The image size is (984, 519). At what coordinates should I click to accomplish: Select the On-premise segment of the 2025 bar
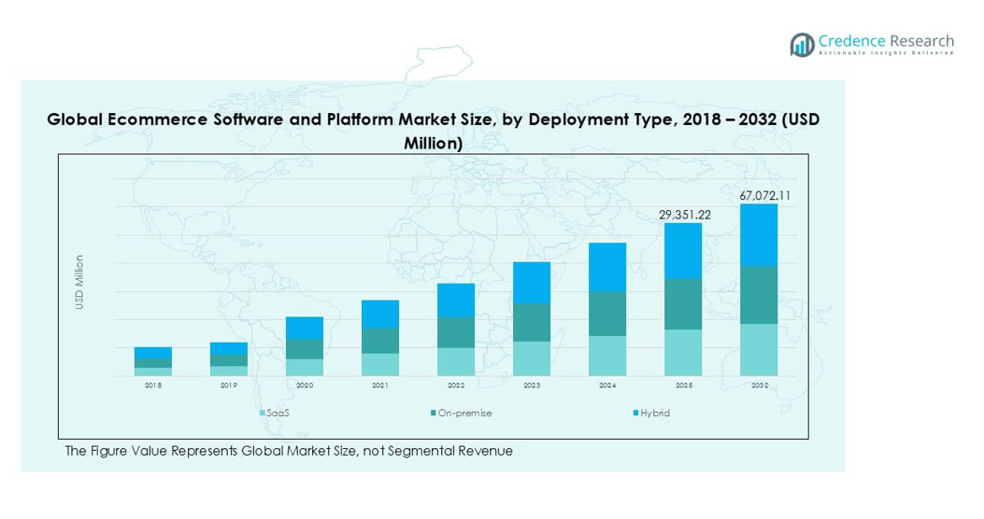[x=683, y=303]
